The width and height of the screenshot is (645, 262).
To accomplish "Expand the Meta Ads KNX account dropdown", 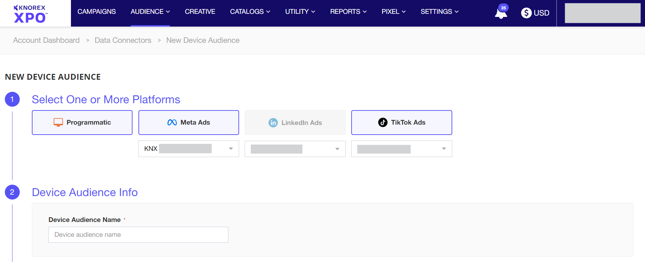I will (230, 149).
